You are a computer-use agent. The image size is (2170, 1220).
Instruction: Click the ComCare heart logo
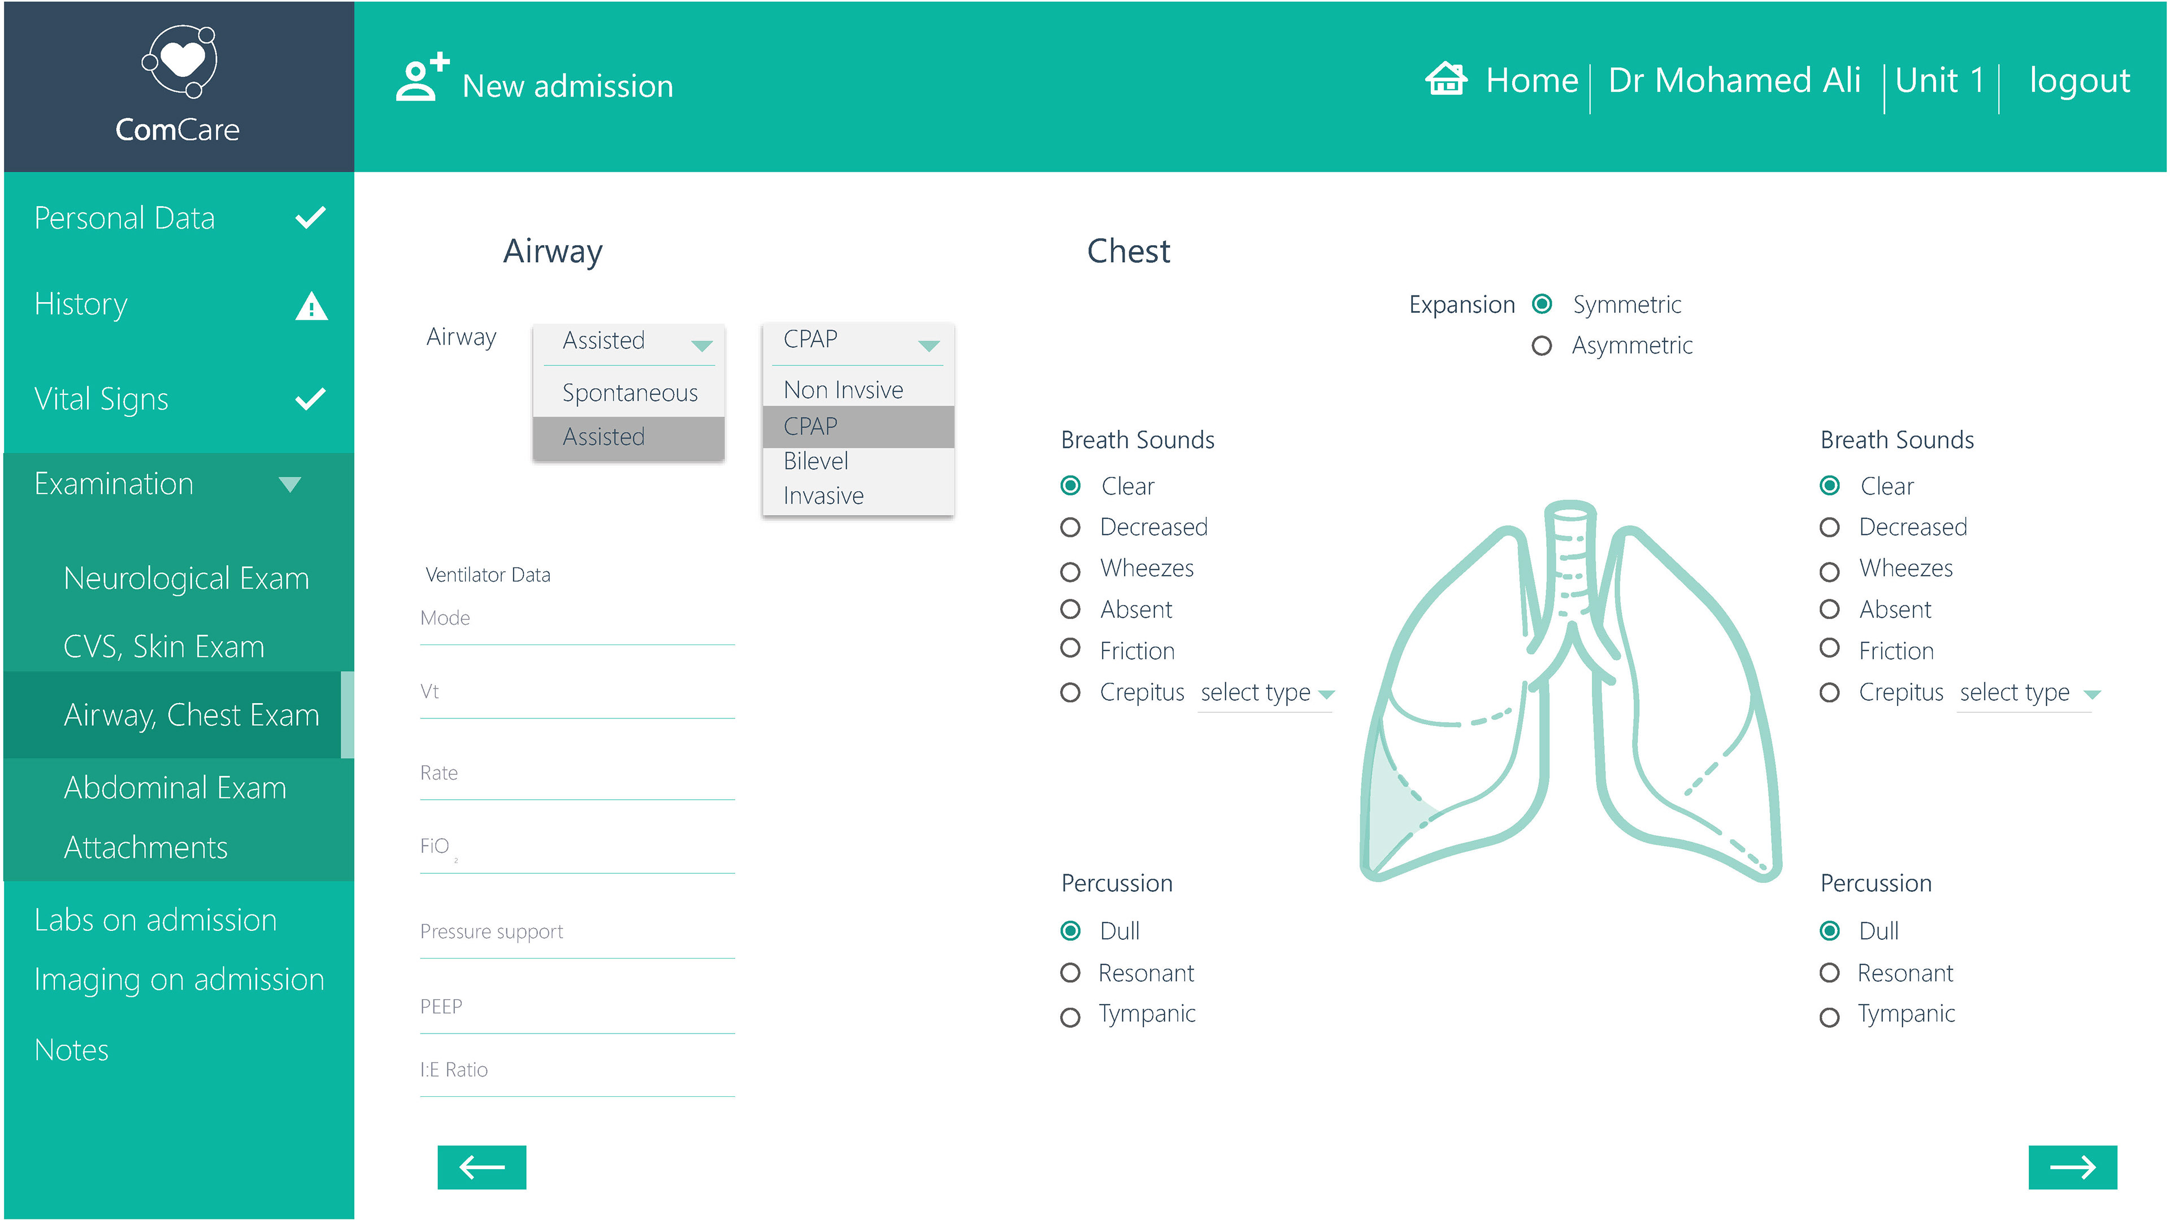(x=180, y=60)
